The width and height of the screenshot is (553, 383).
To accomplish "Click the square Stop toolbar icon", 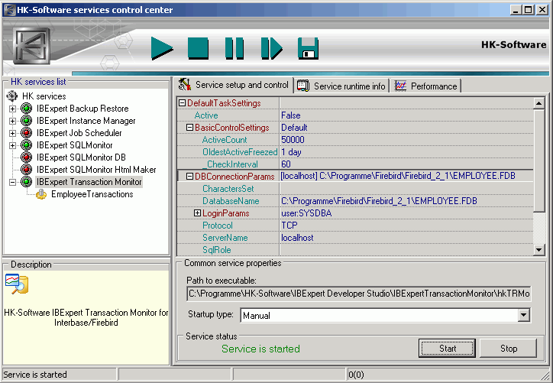I will [198, 48].
